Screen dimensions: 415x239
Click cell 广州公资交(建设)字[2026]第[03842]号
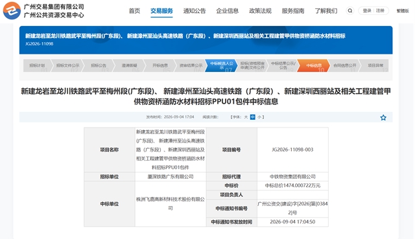(292, 209)
